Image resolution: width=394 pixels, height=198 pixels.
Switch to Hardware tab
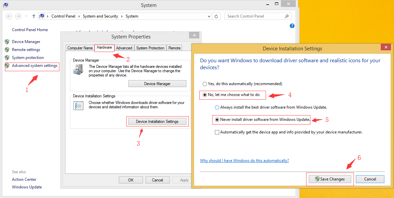point(104,47)
